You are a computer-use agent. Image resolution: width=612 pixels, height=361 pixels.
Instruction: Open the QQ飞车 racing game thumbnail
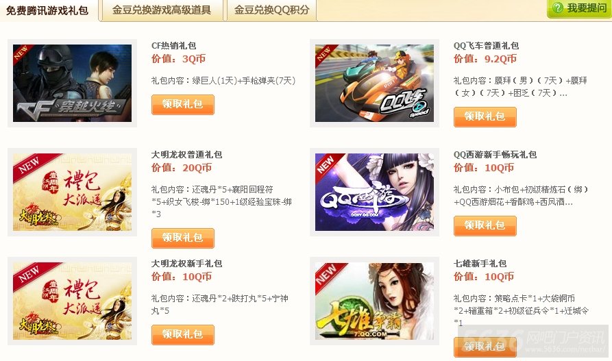click(374, 83)
